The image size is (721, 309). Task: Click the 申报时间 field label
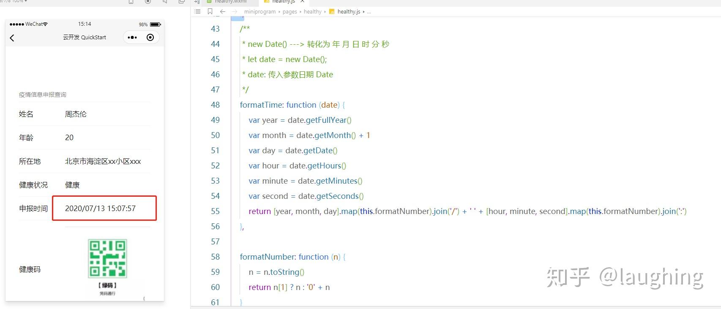pos(33,209)
